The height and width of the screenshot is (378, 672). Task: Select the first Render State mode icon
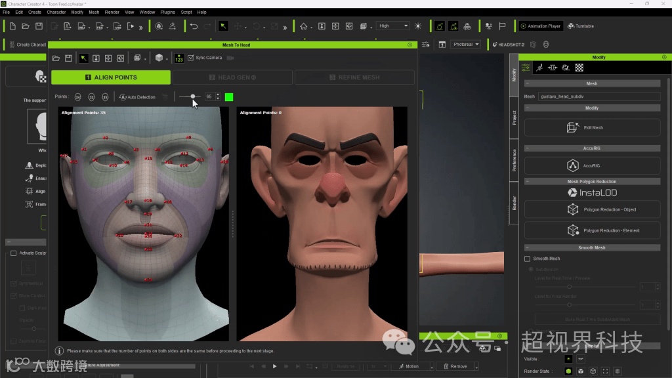tap(568, 371)
